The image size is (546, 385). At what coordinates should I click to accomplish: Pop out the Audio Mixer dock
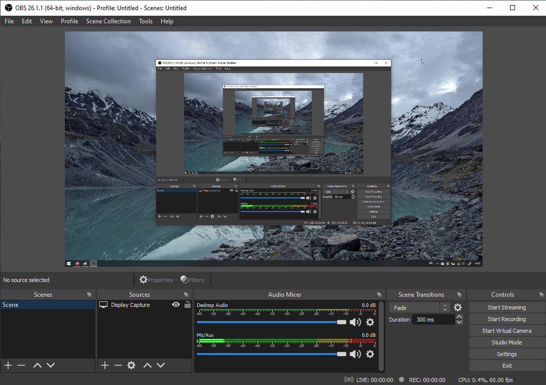pyautogui.click(x=379, y=295)
